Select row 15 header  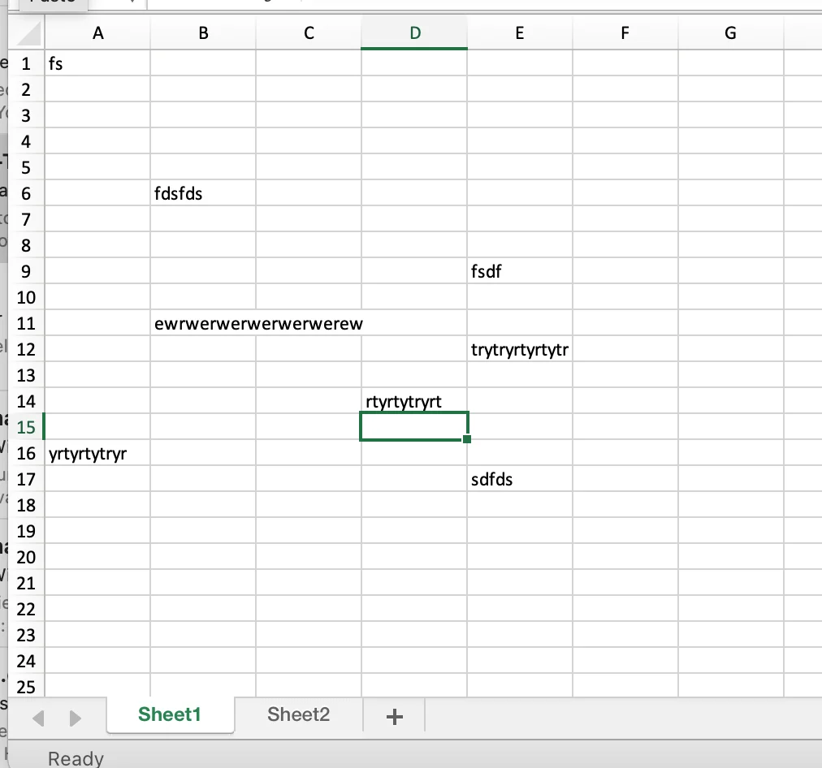click(26, 427)
